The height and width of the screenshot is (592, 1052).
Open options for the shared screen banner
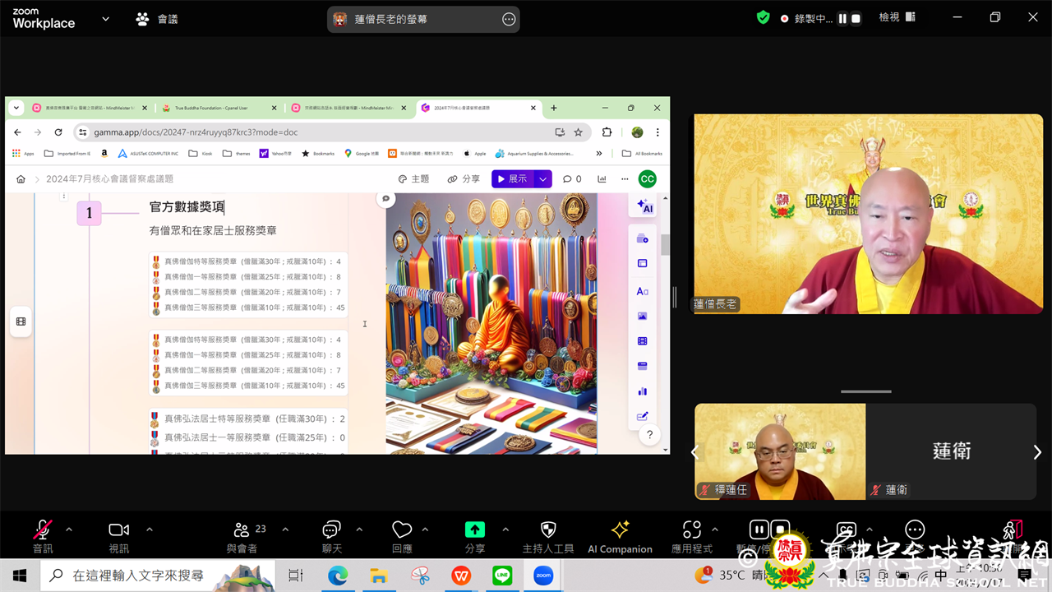point(509,19)
